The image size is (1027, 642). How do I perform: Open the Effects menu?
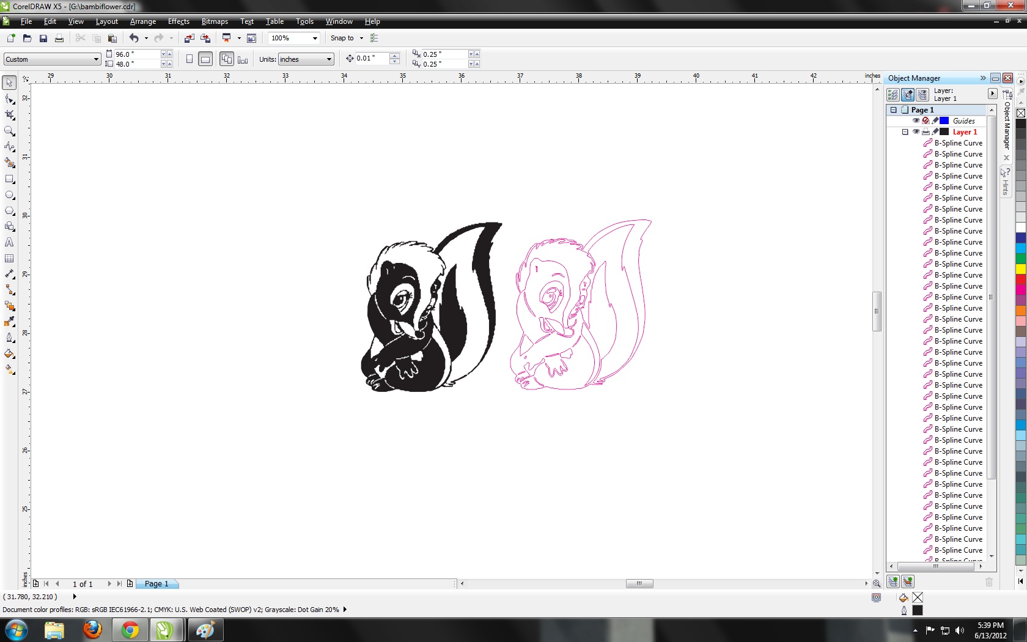(179, 21)
